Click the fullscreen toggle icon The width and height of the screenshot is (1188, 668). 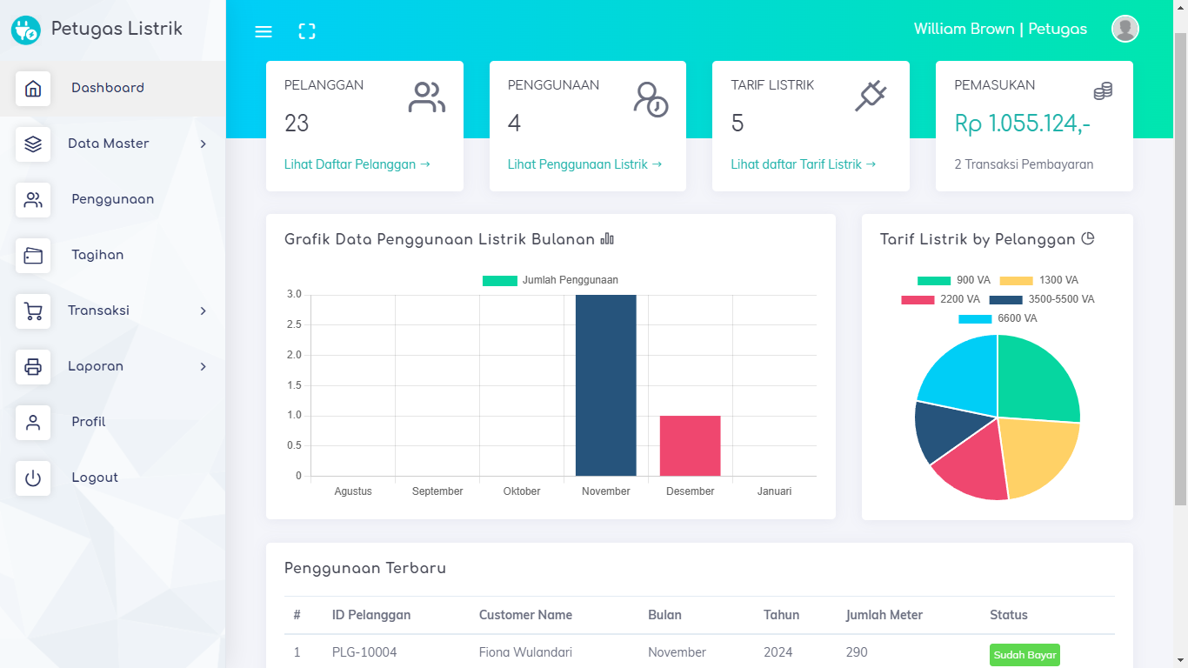[x=307, y=31]
